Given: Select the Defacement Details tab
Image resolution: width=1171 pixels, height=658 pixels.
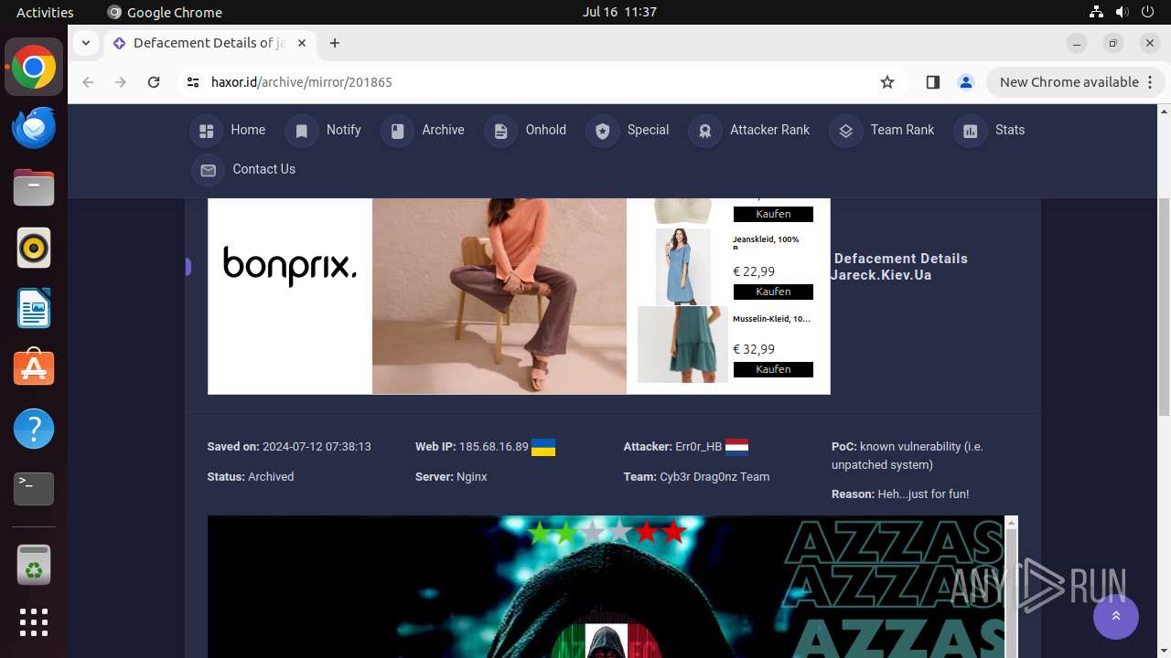Looking at the screenshot, I should click(209, 43).
